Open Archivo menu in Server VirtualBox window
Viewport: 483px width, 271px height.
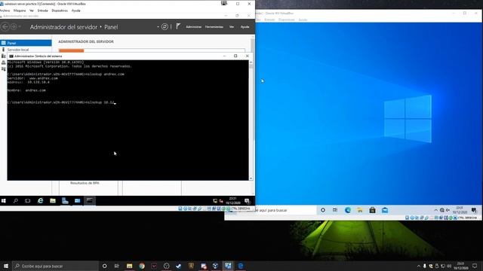tap(5, 11)
